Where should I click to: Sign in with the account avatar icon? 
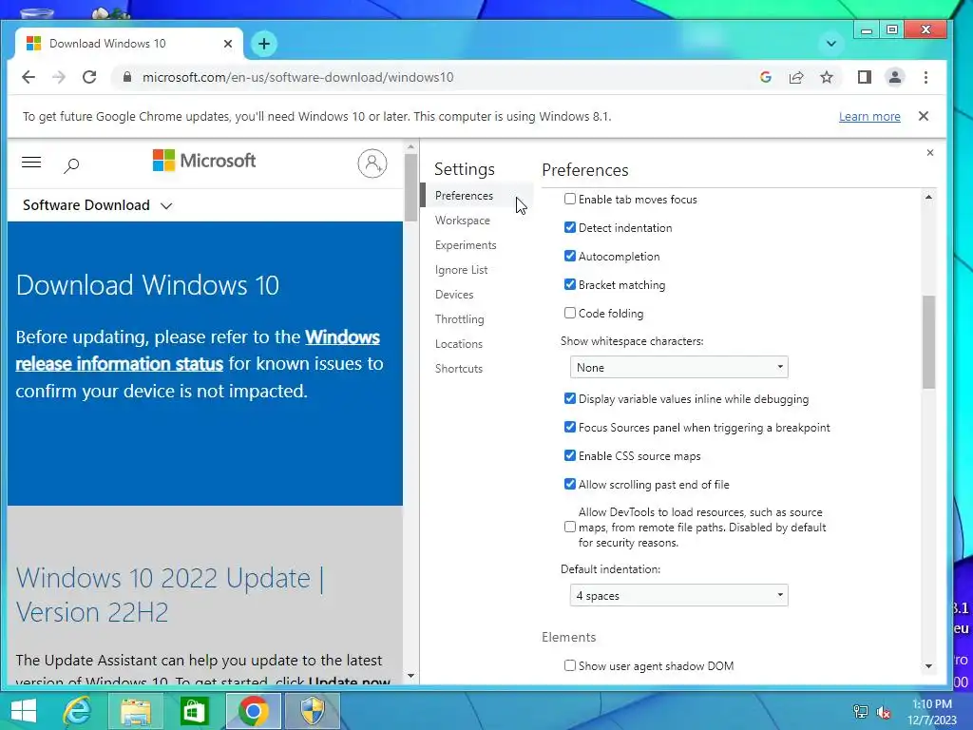click(372, 163)
